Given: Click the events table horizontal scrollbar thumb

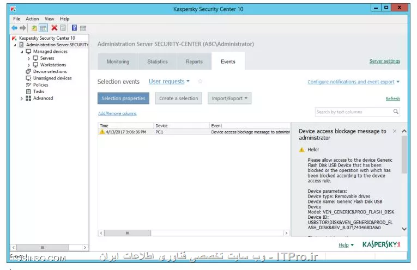Looking at the screenshot, I should 128,233.
